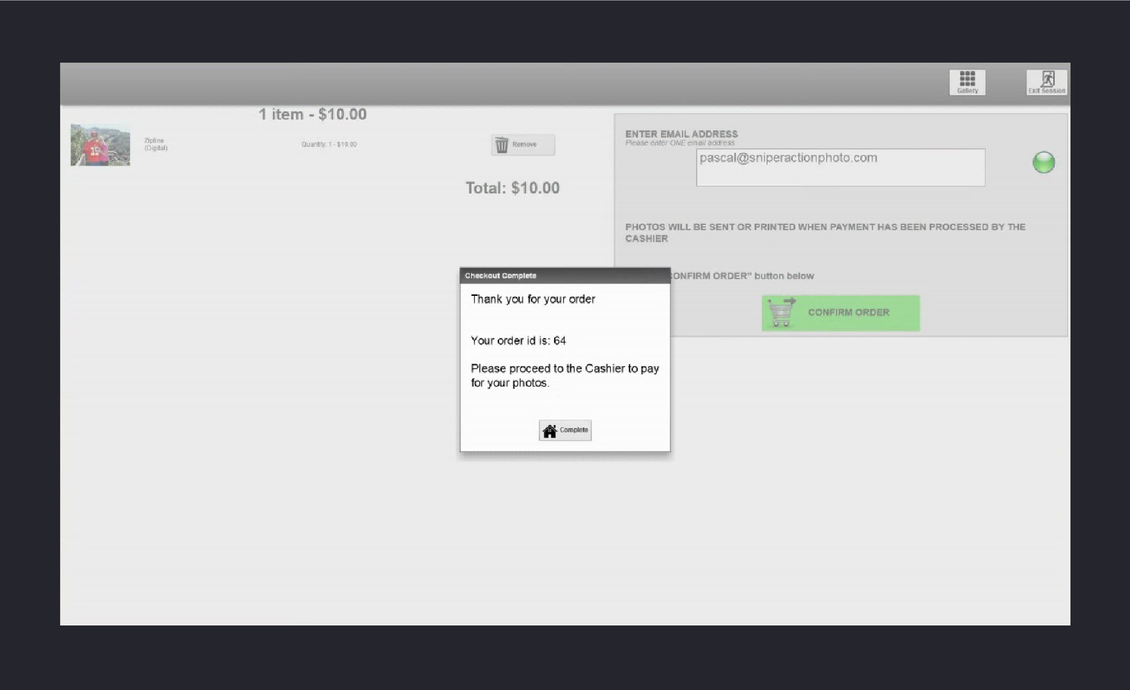Click the 'Checkout Complete' dialog title bar

point(565,276)
